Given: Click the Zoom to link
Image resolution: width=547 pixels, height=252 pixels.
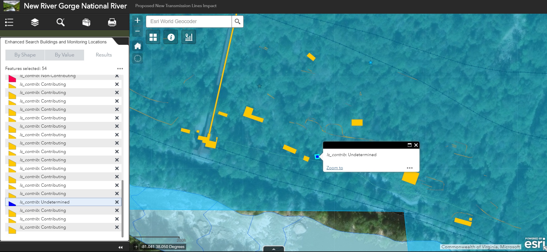Looking at the screenshot, I should pos(335,168).
